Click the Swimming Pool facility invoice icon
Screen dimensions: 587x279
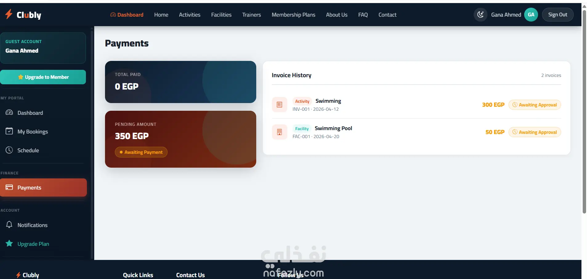(x=279, y=132)
